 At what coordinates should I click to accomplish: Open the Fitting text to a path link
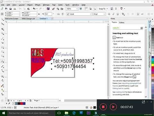point(121,88)
